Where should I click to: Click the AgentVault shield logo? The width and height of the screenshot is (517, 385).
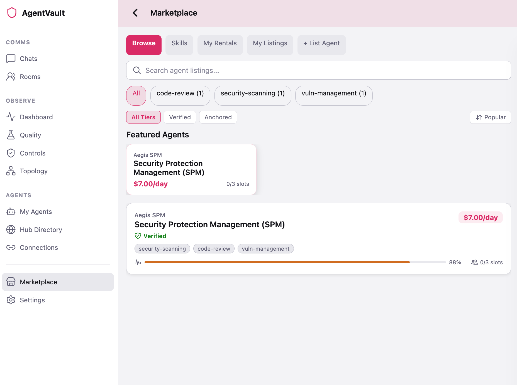pyautogui.click(x=12, y=13)
